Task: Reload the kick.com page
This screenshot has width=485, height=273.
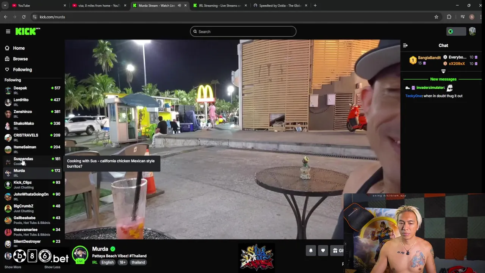Action: pyautogui.click(x=24, y=17)
